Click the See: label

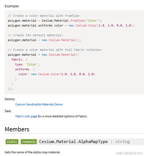click(8, 111)
